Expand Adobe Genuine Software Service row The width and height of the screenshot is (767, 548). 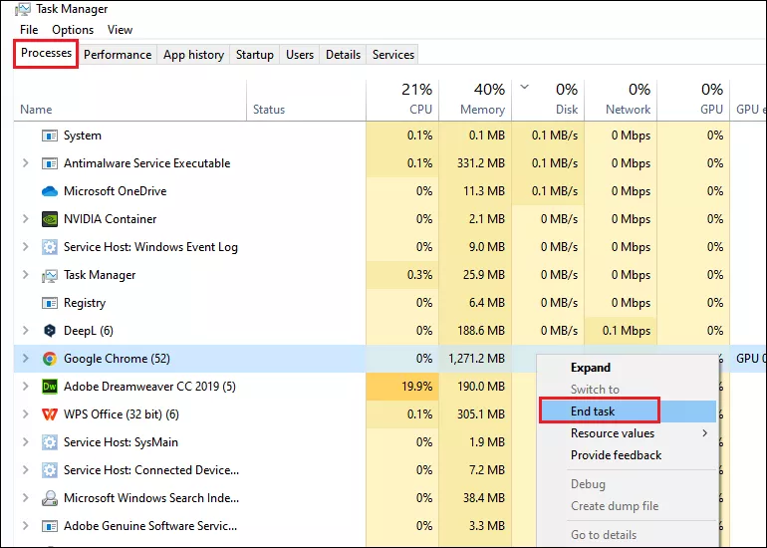coord(26,526)
